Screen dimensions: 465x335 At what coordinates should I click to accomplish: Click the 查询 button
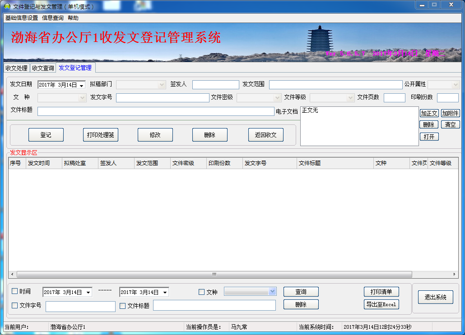tap(301, 292)
